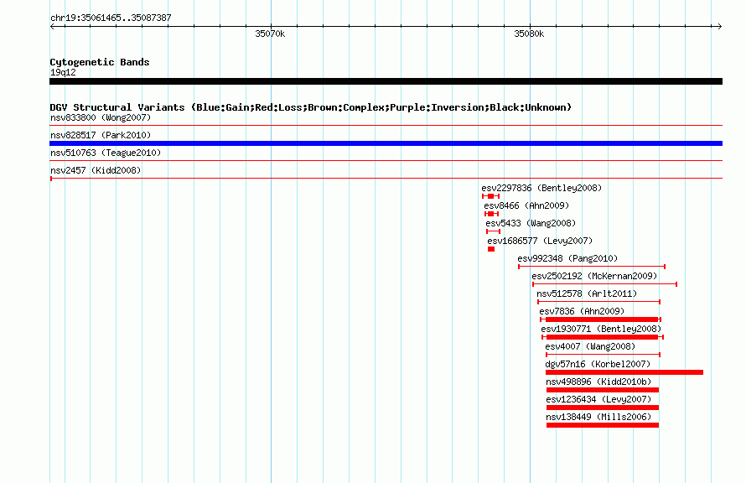The image size is (746, 483).
Task: Click the esv1236434 (Levy2007) label
Action: click(x=598, y=399)
